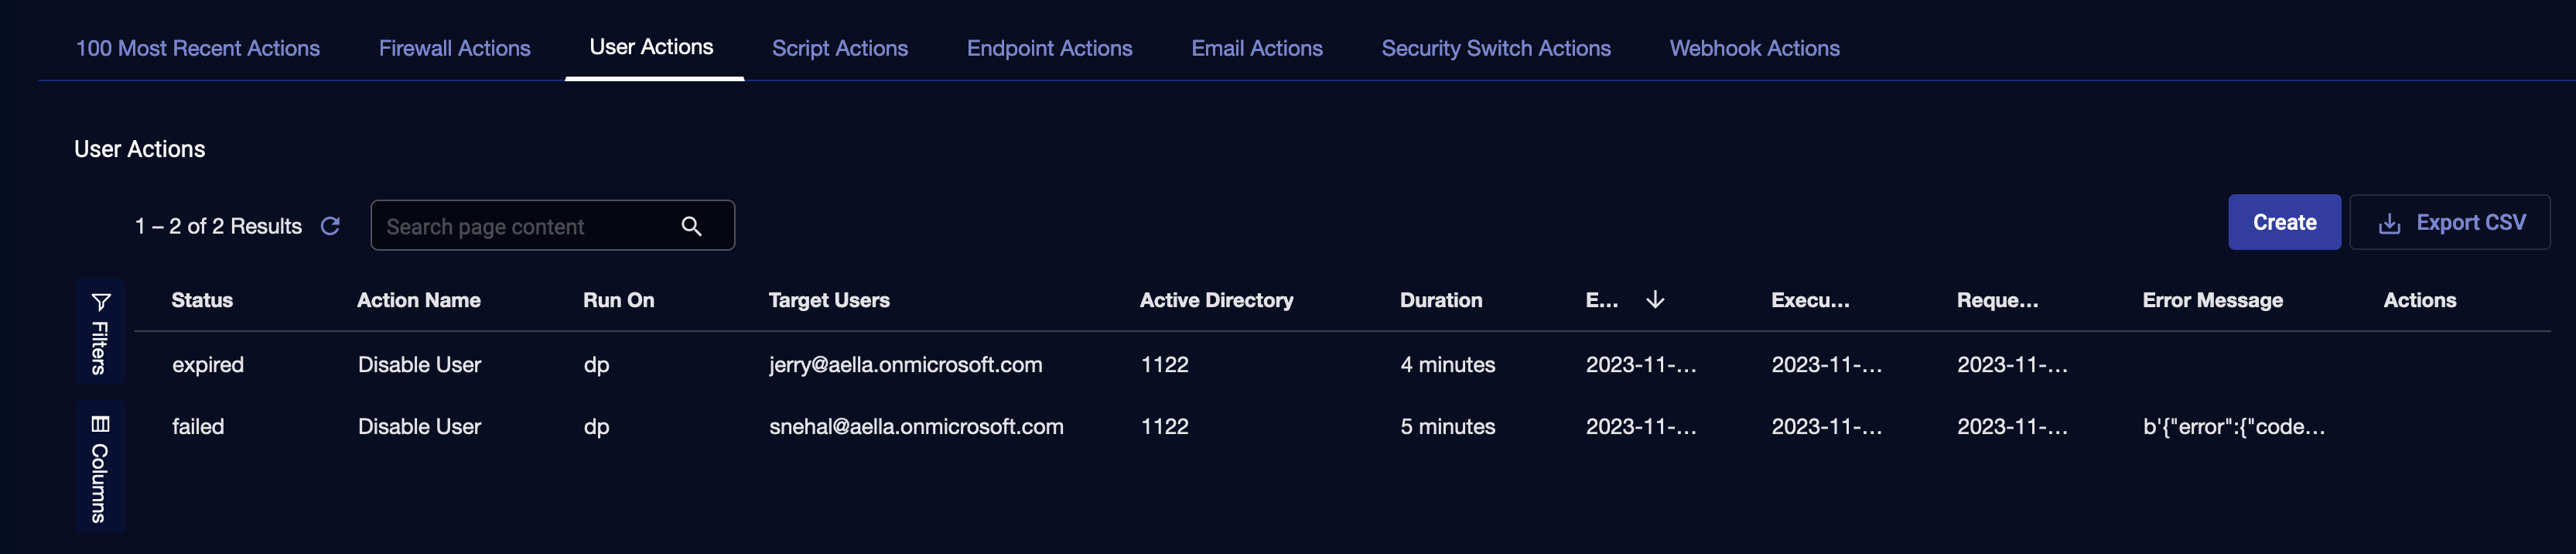2576x554 pixels.
Task: Switch to Firewall Actions tab
Action: pyautogui.click(x=454, y=48)
